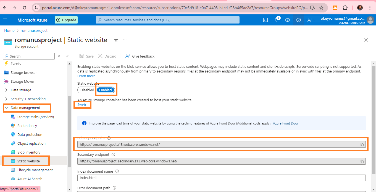Open the $web container link
The width and height of the screenshot is (376, 192).
point(82,105)
